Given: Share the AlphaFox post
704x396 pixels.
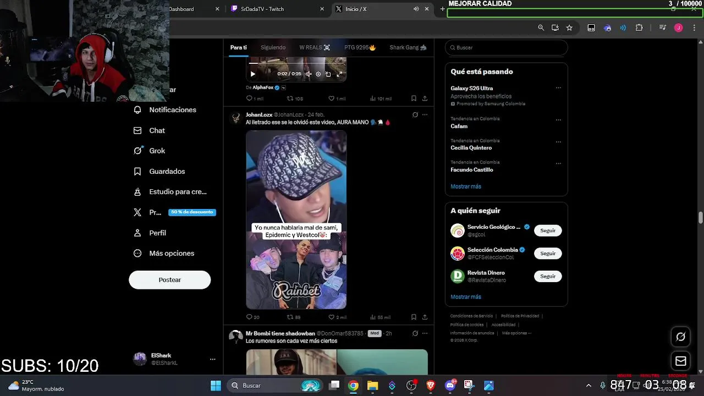Looking at the screenshot, I should [x=425, y=98].
